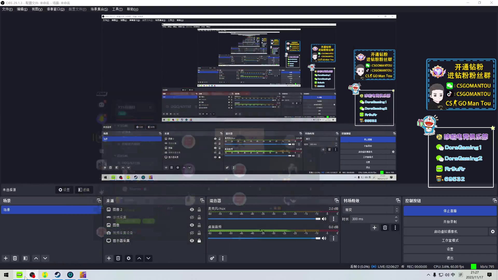Open 桌面音频 three-dot options menu

coord(334,238)
